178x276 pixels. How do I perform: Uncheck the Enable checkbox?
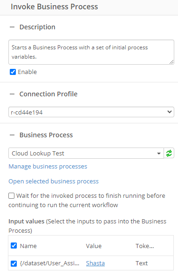13,72
